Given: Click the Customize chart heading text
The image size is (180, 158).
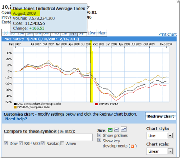Looking at the screenshot, I should [x=19, y=114].
